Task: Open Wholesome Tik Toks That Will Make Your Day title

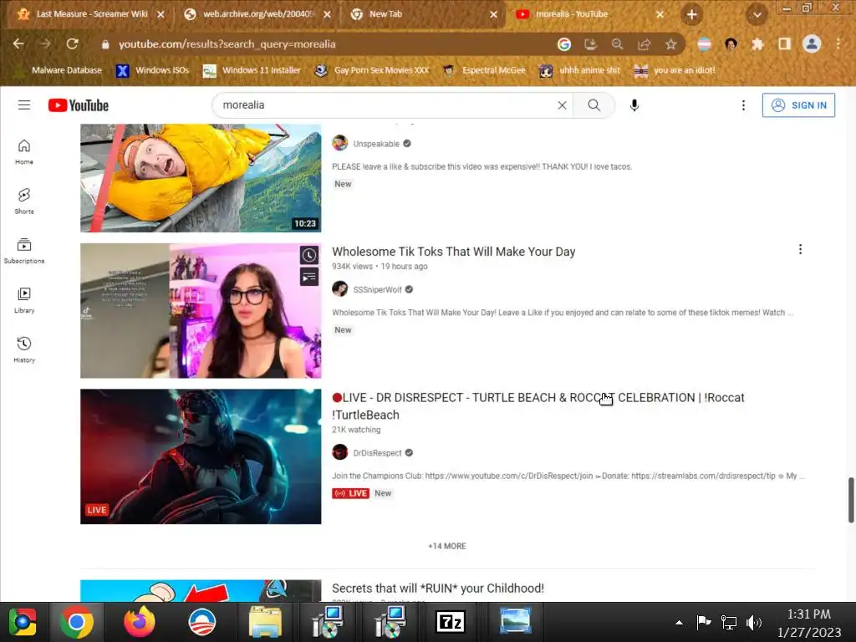Action: (454, 252)
